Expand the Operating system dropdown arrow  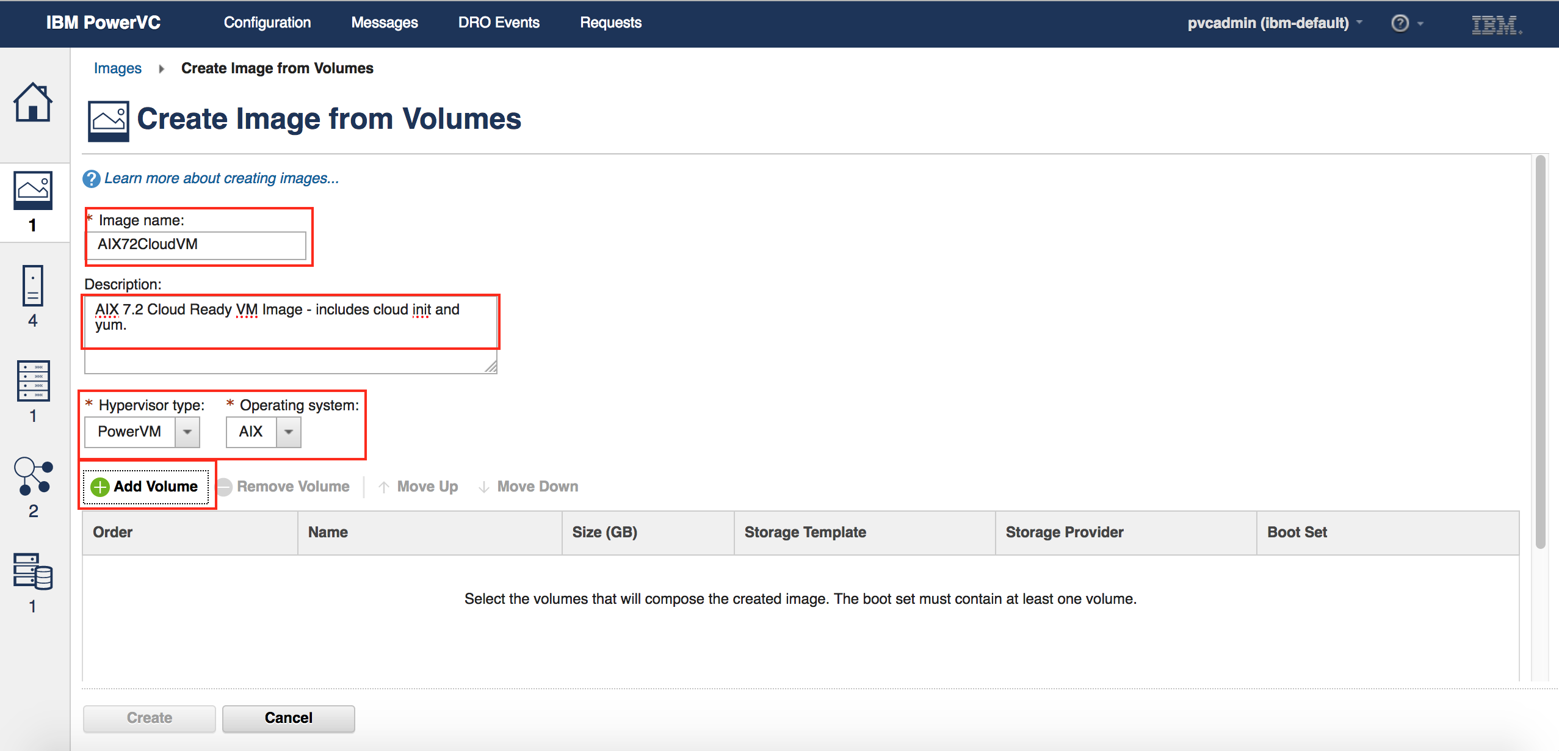(289, 432)
